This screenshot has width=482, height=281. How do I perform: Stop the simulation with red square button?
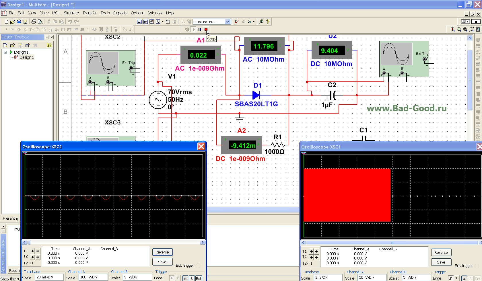click(x=206, y=29)
